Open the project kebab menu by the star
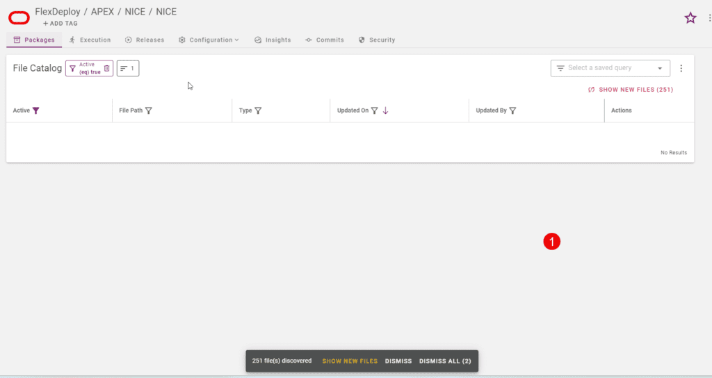This screenshot has height=378, width=712. 709,18
